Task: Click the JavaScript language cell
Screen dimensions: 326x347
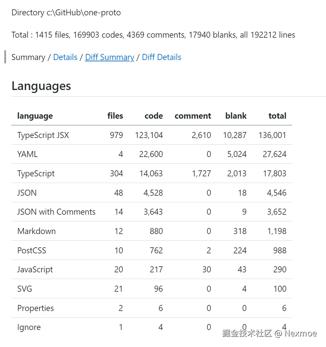Action: [35, 270]
